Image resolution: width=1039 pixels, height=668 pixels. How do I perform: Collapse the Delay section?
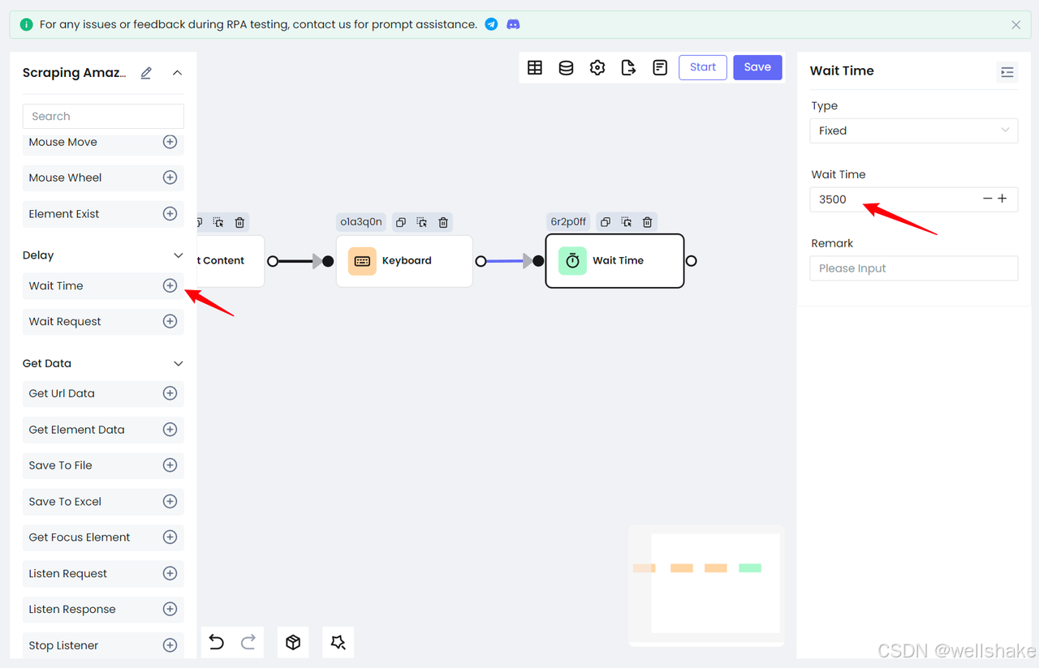[179, 255]
